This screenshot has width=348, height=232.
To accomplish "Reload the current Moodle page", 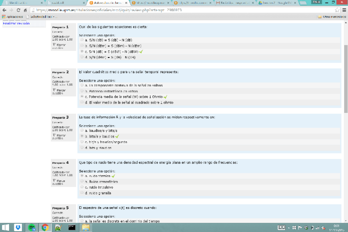I will (18, 10).
